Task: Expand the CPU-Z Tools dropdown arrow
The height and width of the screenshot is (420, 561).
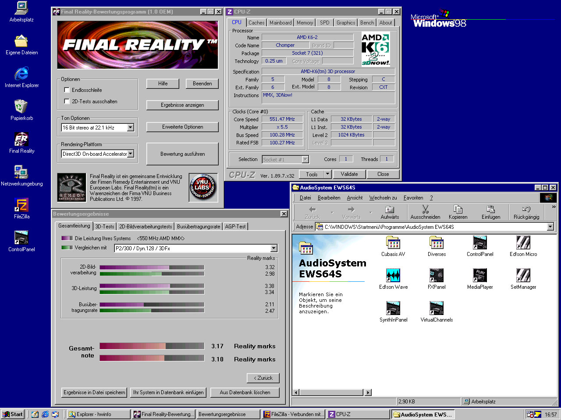Action: pos(327,174)
